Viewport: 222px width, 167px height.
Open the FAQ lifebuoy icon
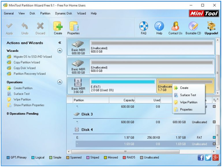coord(144,26)
